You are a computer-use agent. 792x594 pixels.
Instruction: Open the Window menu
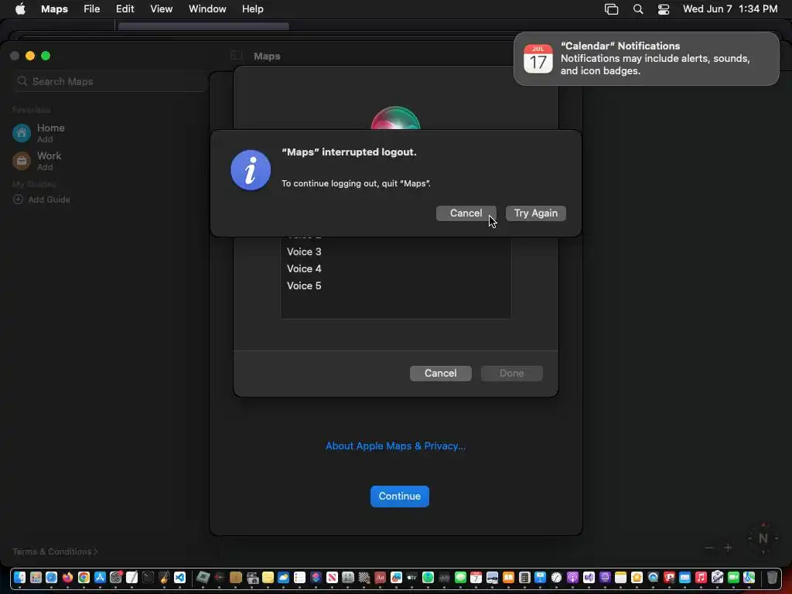click(x=207, y=9)
